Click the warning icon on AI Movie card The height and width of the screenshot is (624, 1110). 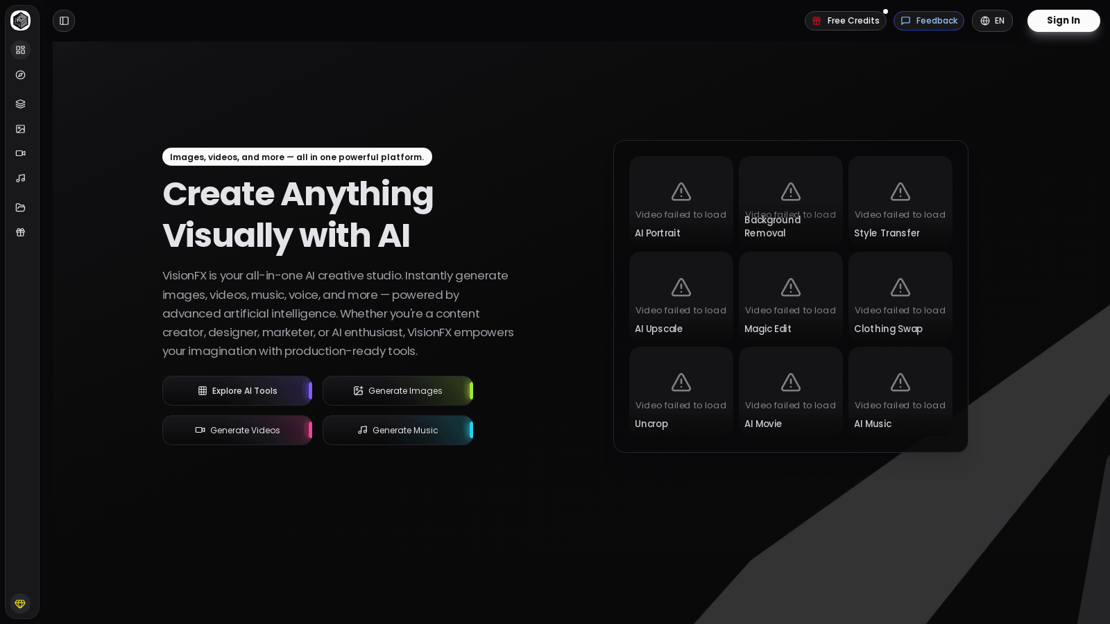tap(791, 382)
